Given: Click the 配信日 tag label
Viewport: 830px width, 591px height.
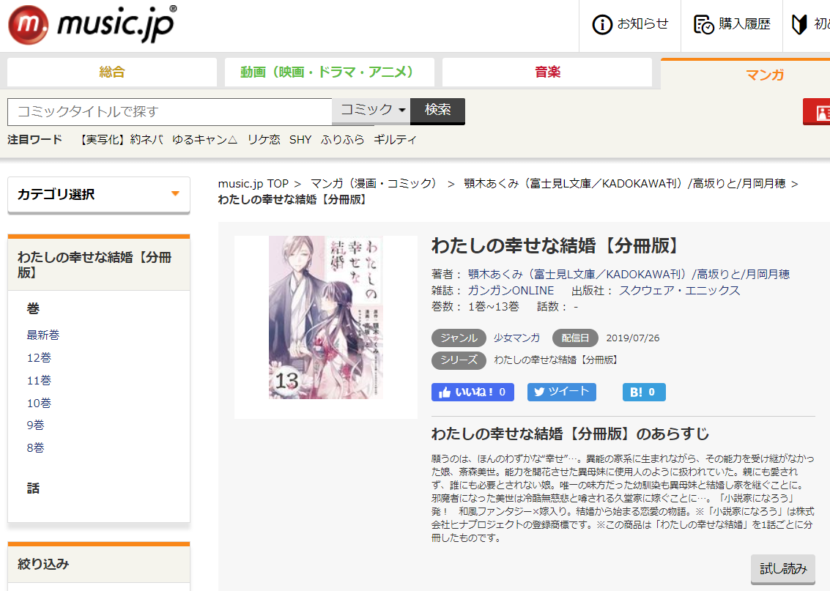Looking at the screenshot, I should click(x=575, y=338).
